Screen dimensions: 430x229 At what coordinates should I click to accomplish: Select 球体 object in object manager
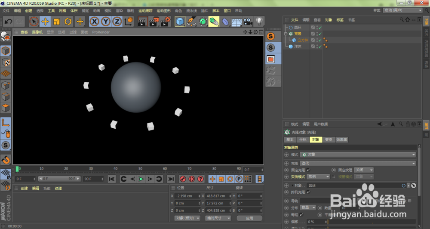298,46
